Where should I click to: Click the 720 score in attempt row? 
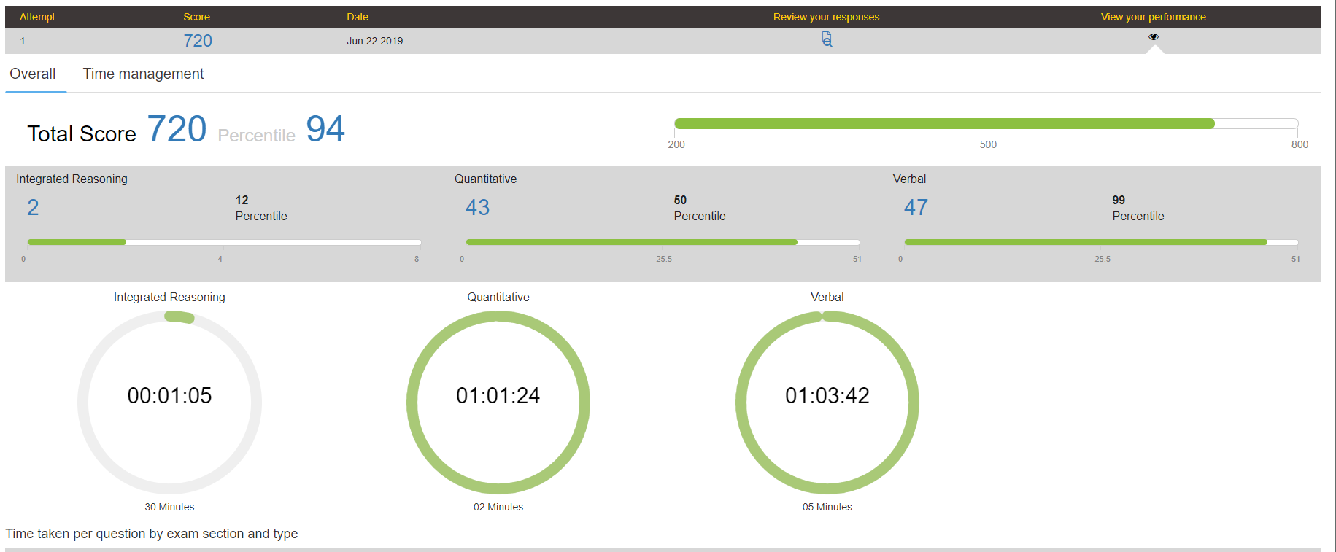[x=198, y=41]
